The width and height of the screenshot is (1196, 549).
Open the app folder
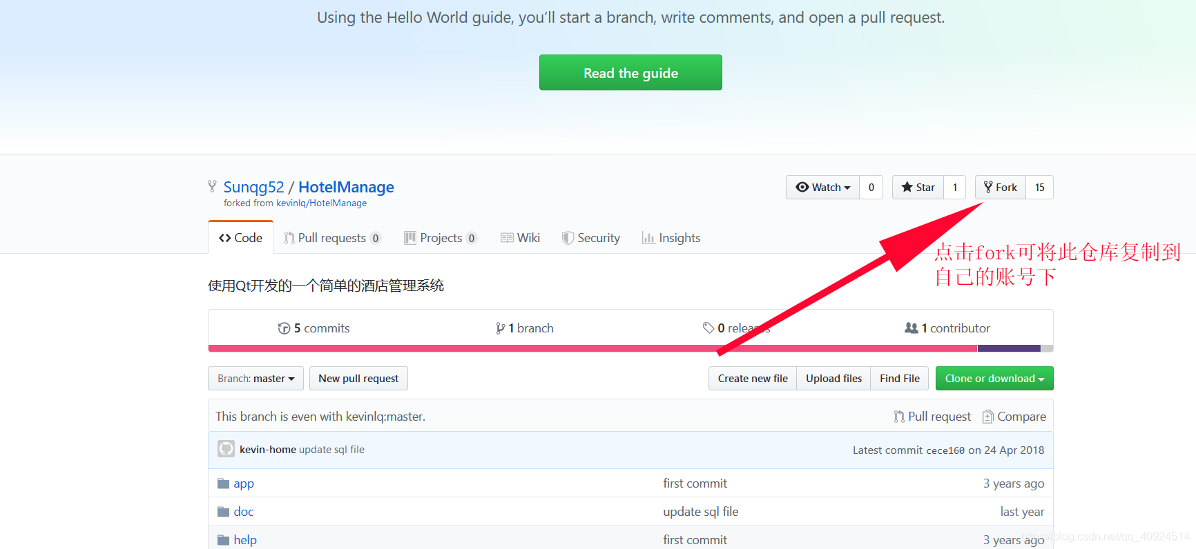click(x=244, y=483)
